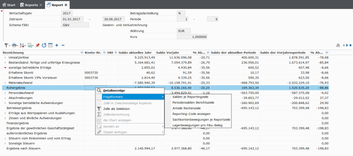Select Reporting-Code anzeigen submenu entry
353x156 pixels.
(198, 114)
